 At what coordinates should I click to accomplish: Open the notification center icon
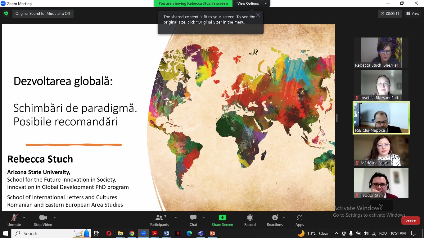pos(414,233)
